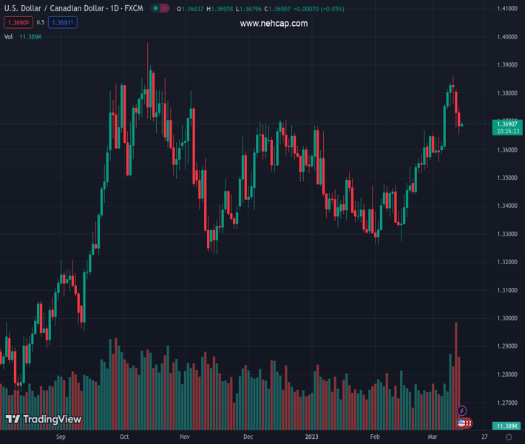Viewport: 525px width, 444px height.
Task: Select the Vol indicator legend label
Action: [x=8, y=36]
